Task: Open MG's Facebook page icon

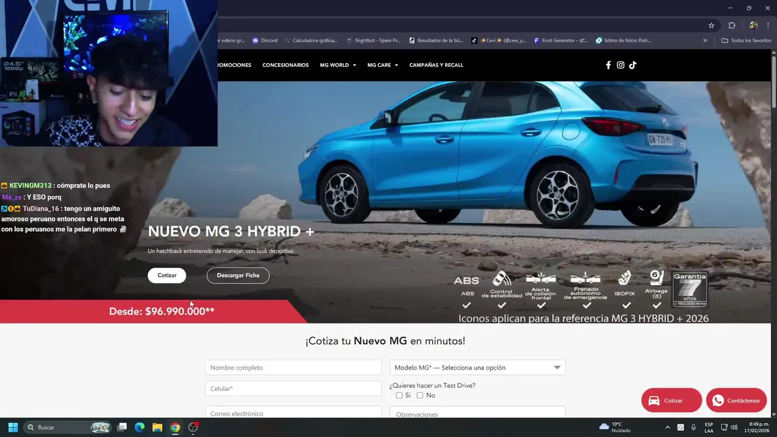Action: 608,65
